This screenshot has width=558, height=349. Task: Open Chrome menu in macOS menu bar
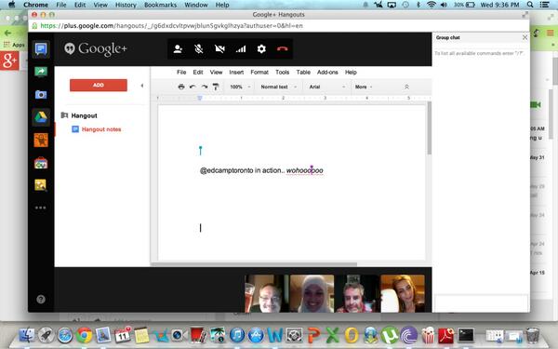(35, 5)
